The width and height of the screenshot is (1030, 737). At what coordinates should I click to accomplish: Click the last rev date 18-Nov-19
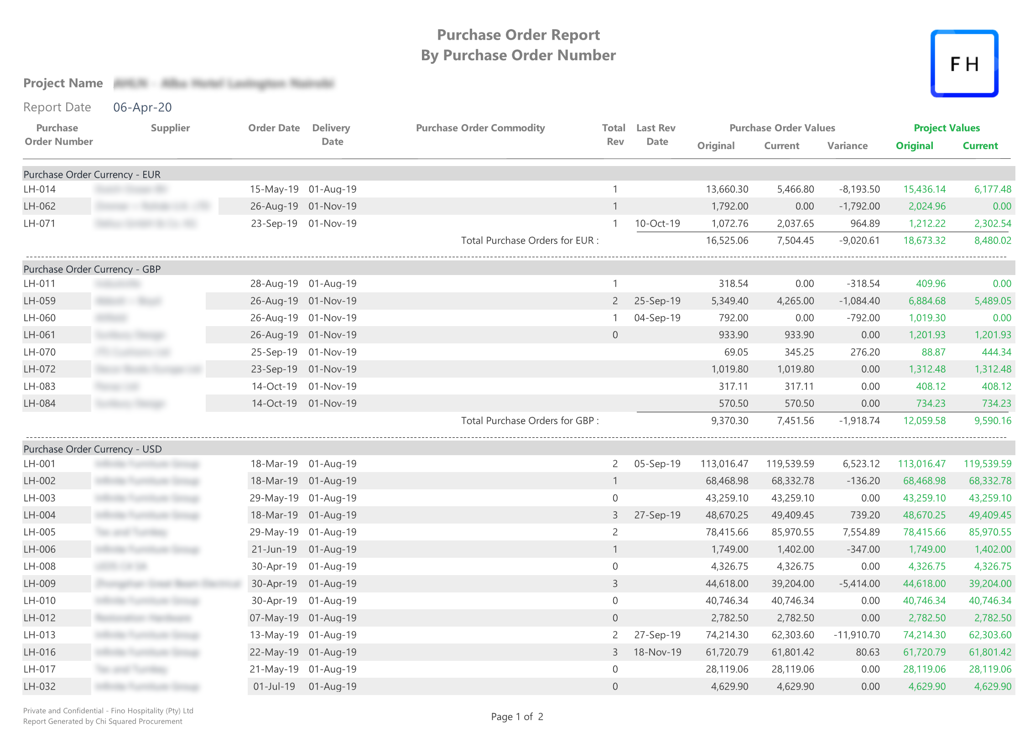[657, 652]
